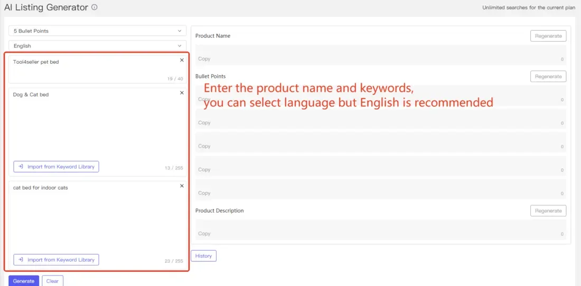The width and height of the screenshot is (581, 286).
Task: Copy the Product Name output
Action: [x=204, y=59]
